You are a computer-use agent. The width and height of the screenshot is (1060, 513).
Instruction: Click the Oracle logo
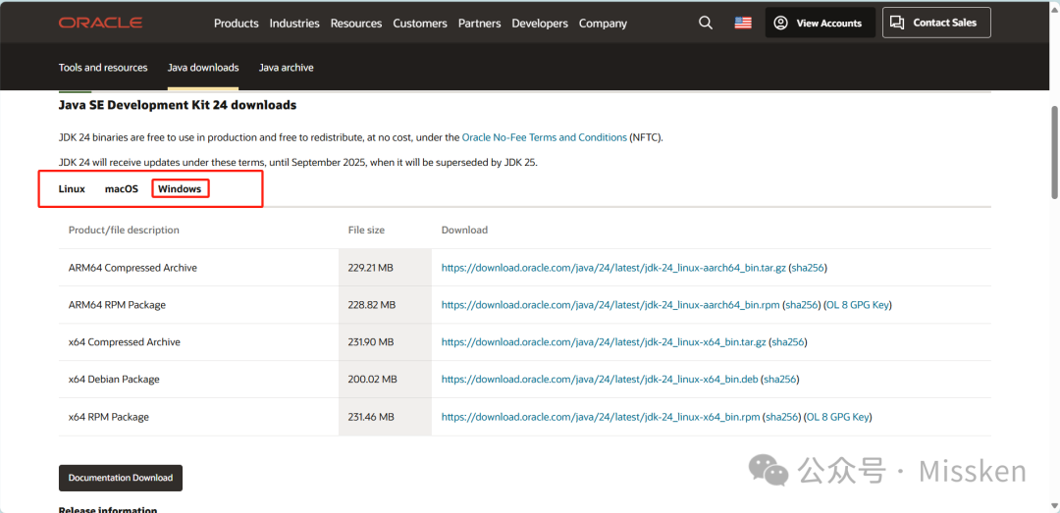(100, 23)
